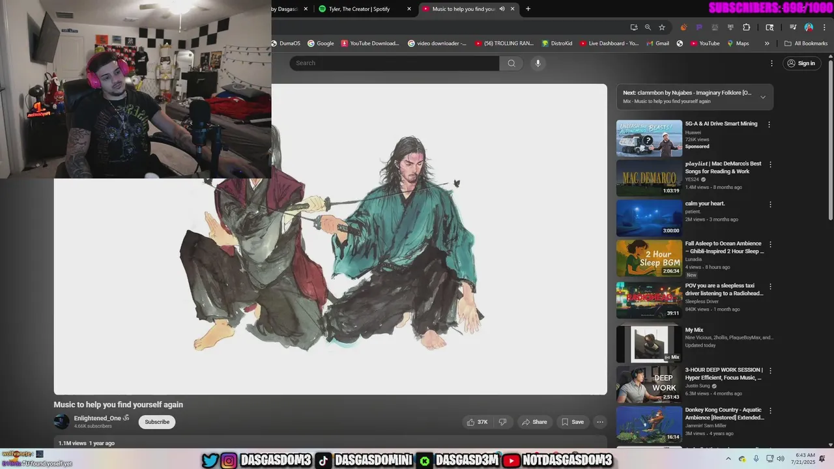This screenshot has height=469, width=834.
Task: Open the My Mix playlist thumbnail
Action: tap(649, 344)
